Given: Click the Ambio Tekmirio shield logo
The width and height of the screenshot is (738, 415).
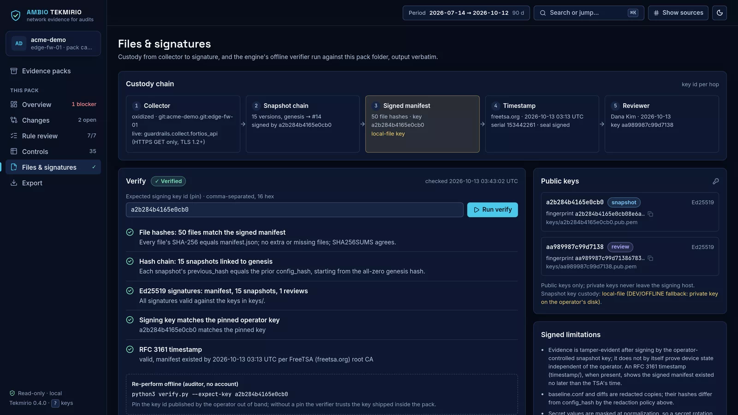Looking at the screenshot, I should click(16, 16).
